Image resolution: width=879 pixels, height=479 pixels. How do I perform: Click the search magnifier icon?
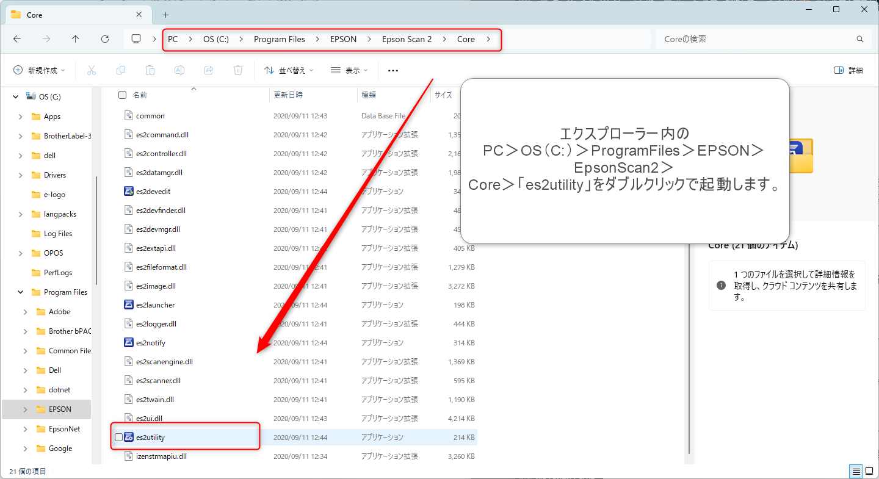coord(860,39)
